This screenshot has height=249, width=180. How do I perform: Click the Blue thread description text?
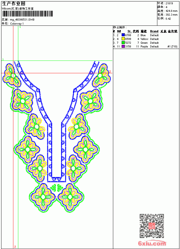[143, 35]
